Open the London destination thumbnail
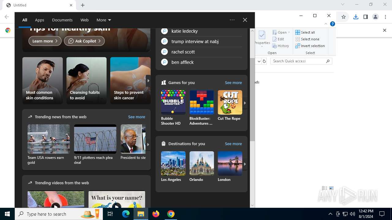The height and width of the screenshot is (220, 392). coord(230,163)
